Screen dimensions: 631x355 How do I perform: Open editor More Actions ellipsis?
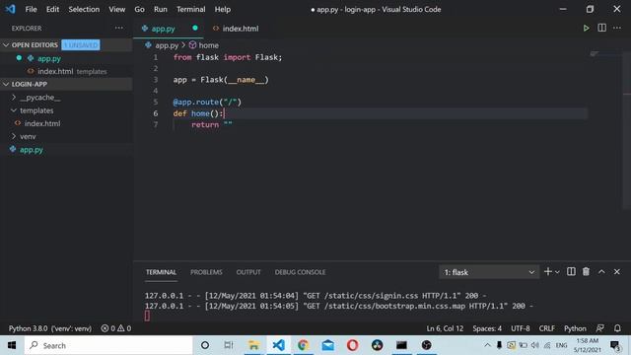[617, 28]
